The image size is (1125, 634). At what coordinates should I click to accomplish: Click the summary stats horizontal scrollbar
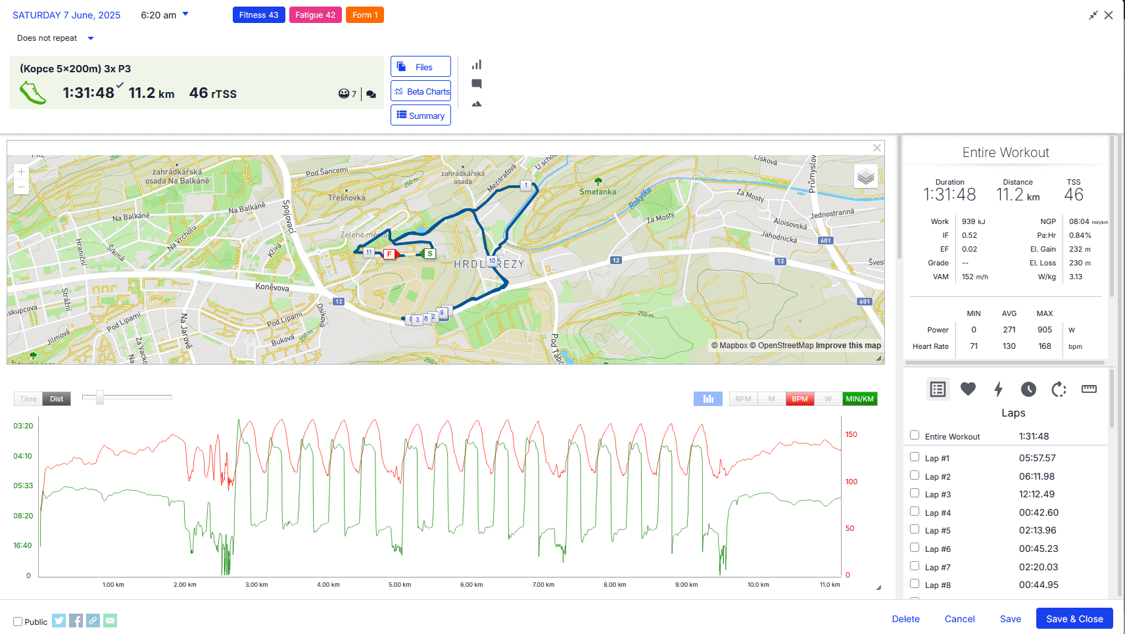pos(1005,363)
